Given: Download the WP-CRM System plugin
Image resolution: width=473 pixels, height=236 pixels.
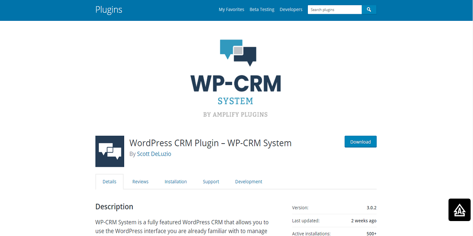Looking at the screenshot, I should [361, 142].
